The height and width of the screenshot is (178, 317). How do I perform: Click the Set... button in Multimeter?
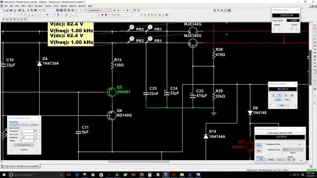pyautogui.click(x=283, y=105)
